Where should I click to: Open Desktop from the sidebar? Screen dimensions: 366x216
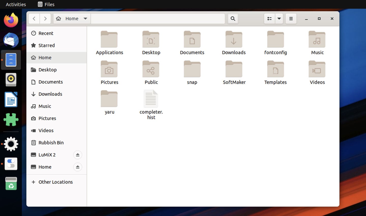click(56, 70)
